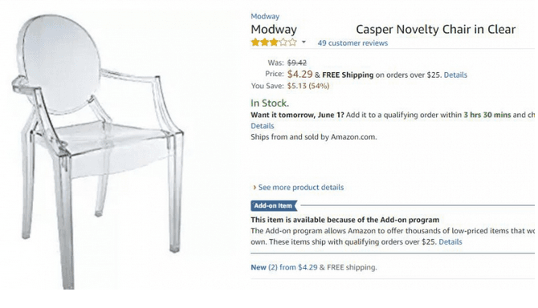
Task: Click the Modway brand link
Action: tap(265, 16)
